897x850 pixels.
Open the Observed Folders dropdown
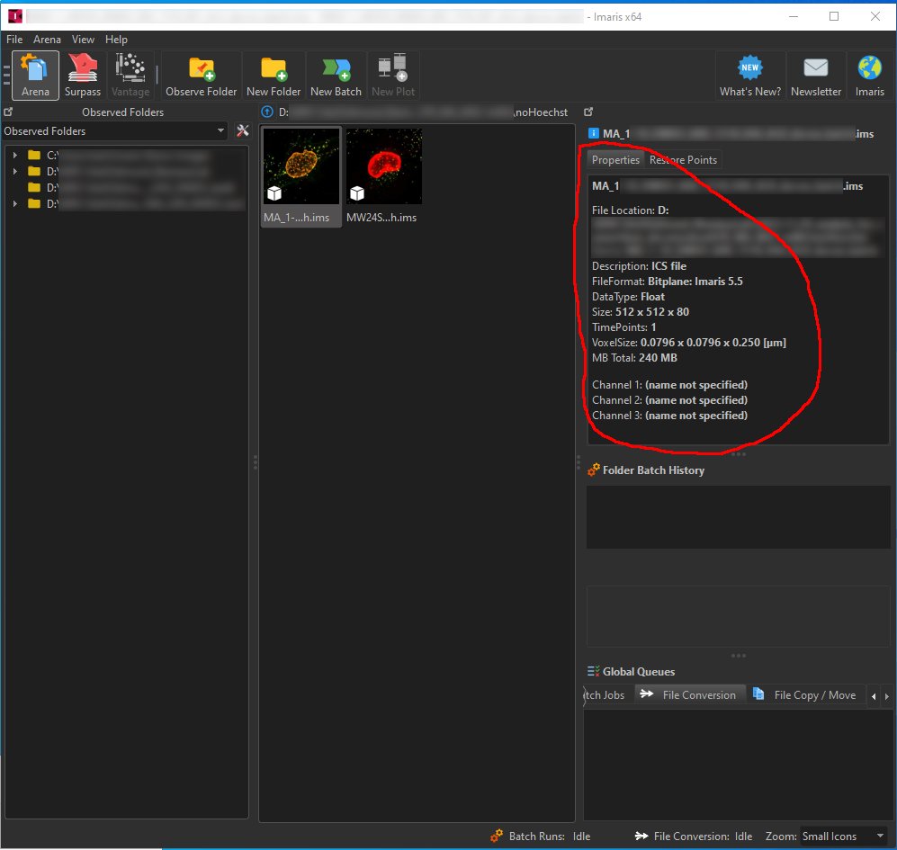click(x=220, y=130)
